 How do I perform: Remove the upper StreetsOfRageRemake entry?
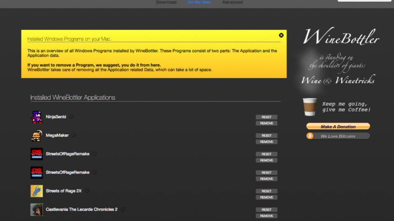[267, 161]
